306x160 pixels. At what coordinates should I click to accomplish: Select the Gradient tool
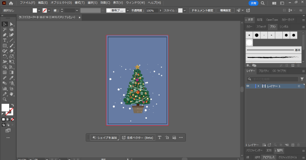(11, 72)
